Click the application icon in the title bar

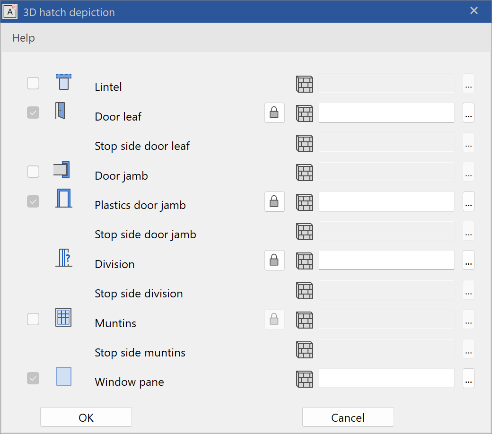10,12
